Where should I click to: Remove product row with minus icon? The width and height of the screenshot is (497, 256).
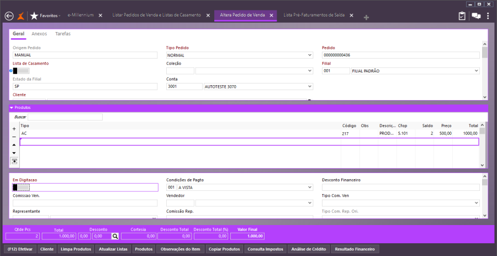(x=14, y=137)
